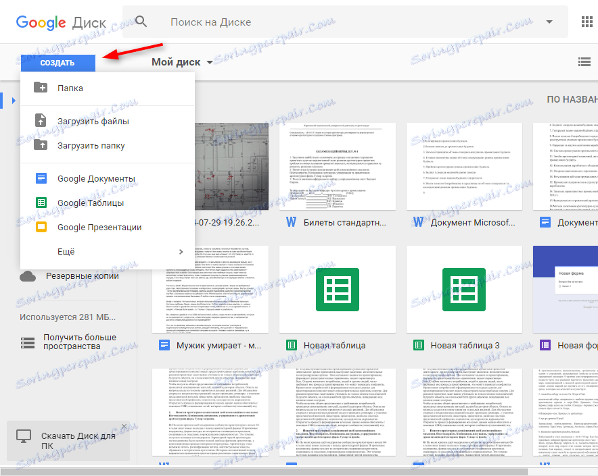Click the new folder icon beside Папка
Image resolution: width=598 pixels, height=476 pixels.
point(41,88)
